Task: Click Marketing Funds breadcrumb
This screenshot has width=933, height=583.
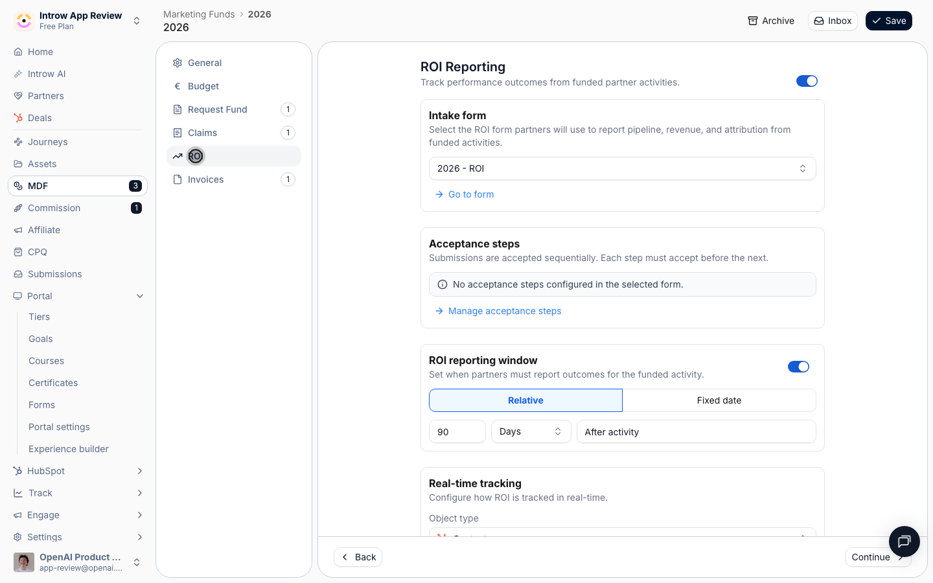Action: (x=199, y=14)
